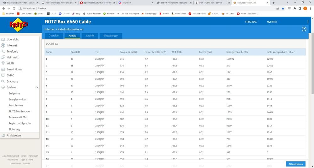Open the three-dot menu in FRITZ!Box header
This screenshot has height=168, width=314.
tap(308, 22)
